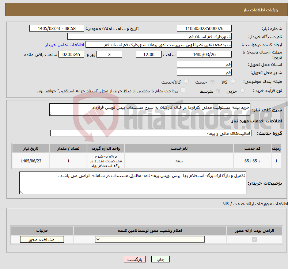The width and height of the screenshot is (288, 269).
Task: Click the unit cell پروژه به شرح مشخصات
Action: coord(106,161)
